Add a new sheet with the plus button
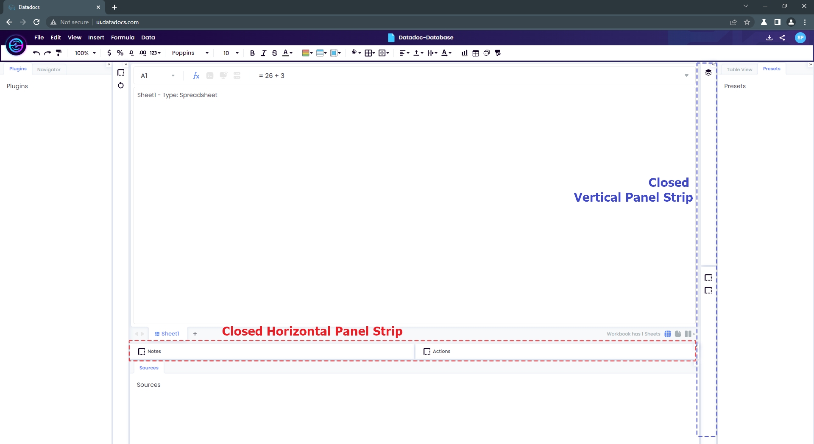This screenshot has width=814, height=444. pos(195,334)
